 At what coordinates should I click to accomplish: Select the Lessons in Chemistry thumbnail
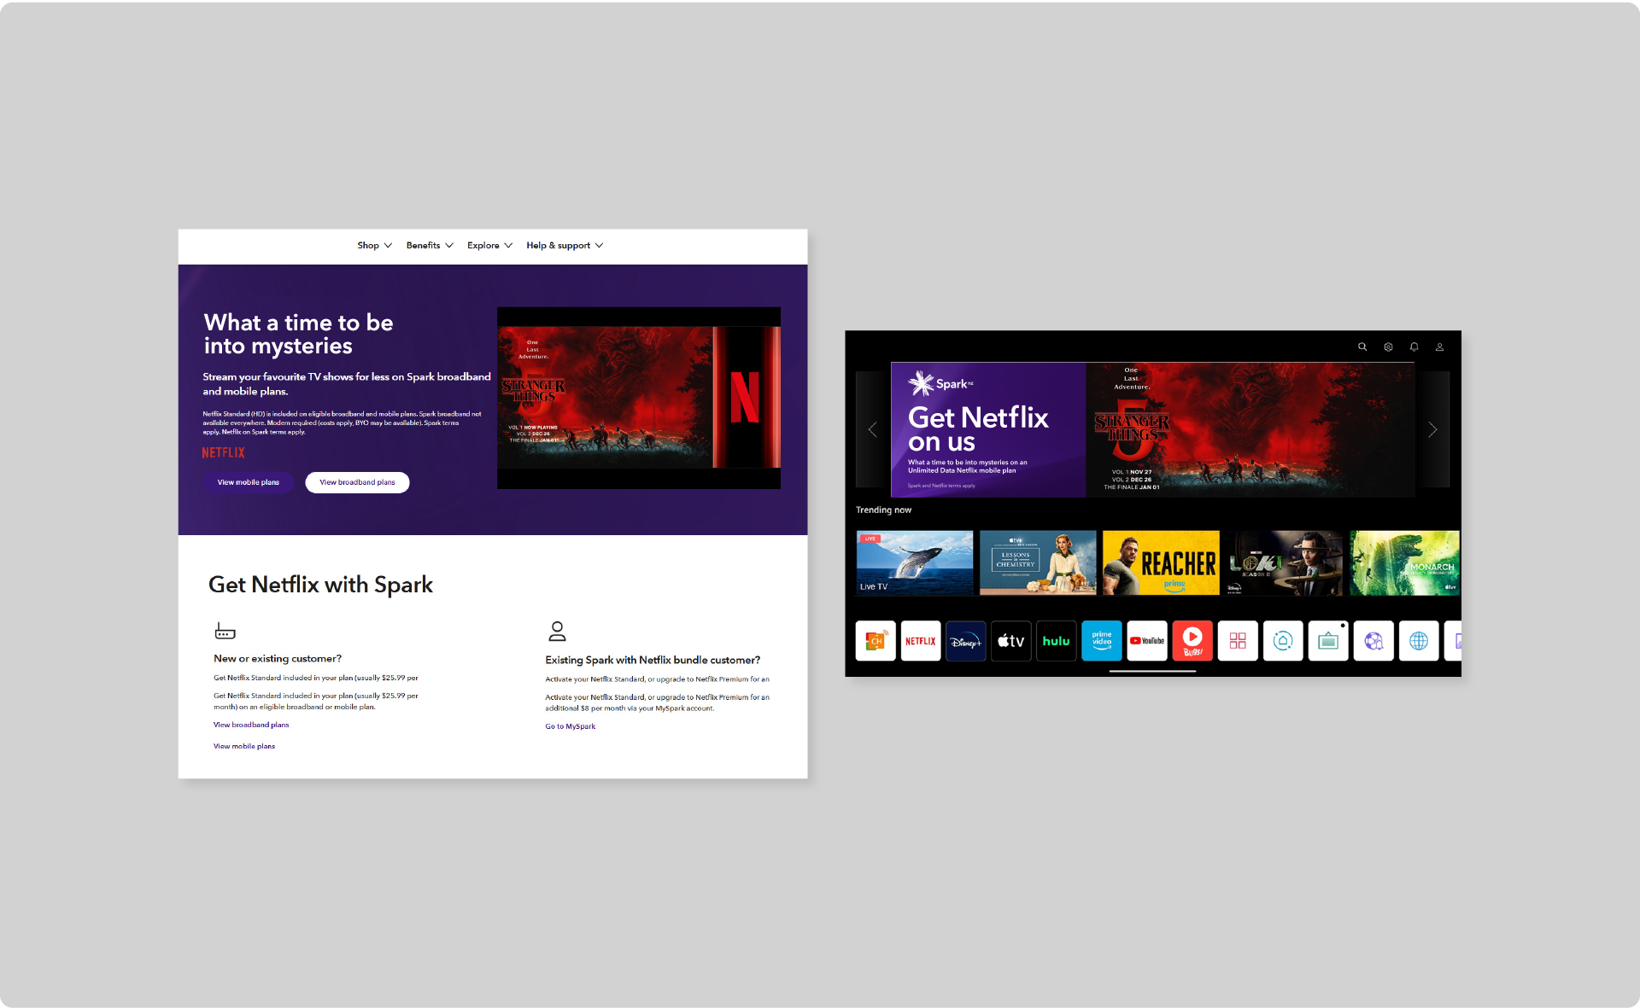(1038, 562)
